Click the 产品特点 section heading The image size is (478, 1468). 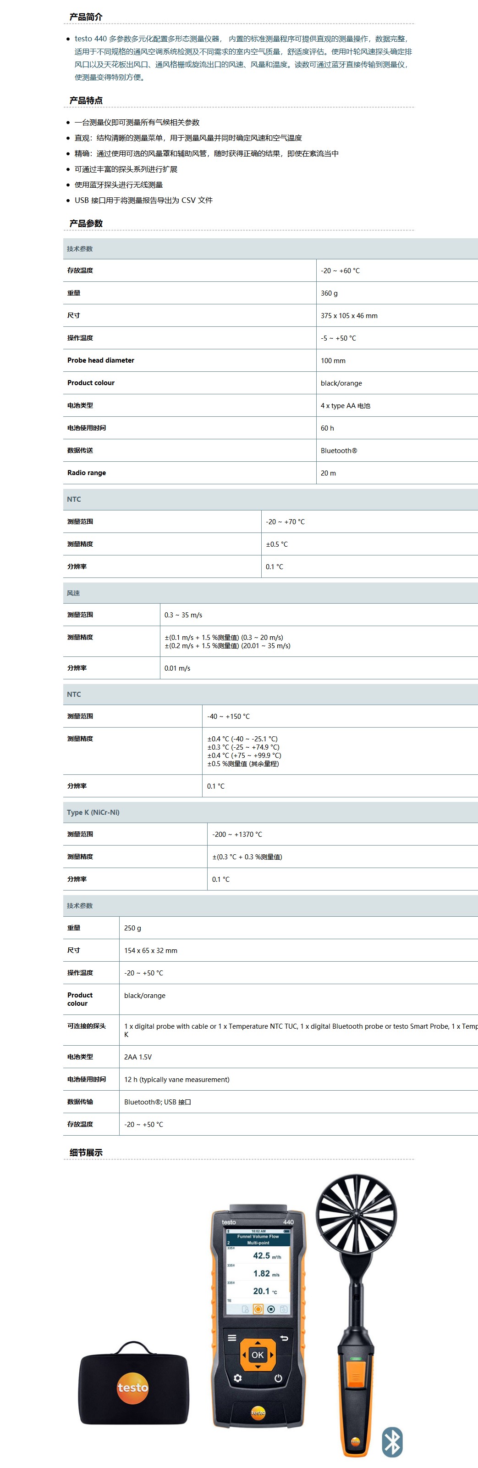click(x=86, y=100)
